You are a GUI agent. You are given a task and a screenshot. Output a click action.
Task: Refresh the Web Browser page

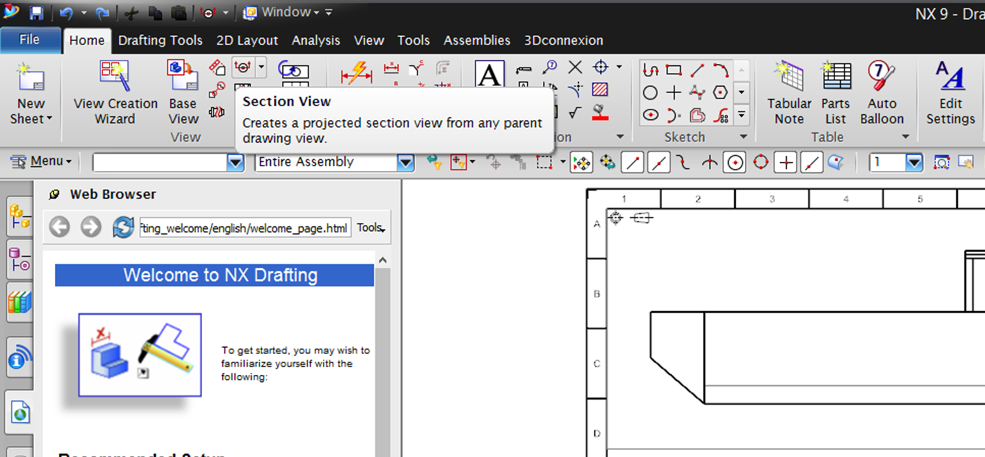123,227
